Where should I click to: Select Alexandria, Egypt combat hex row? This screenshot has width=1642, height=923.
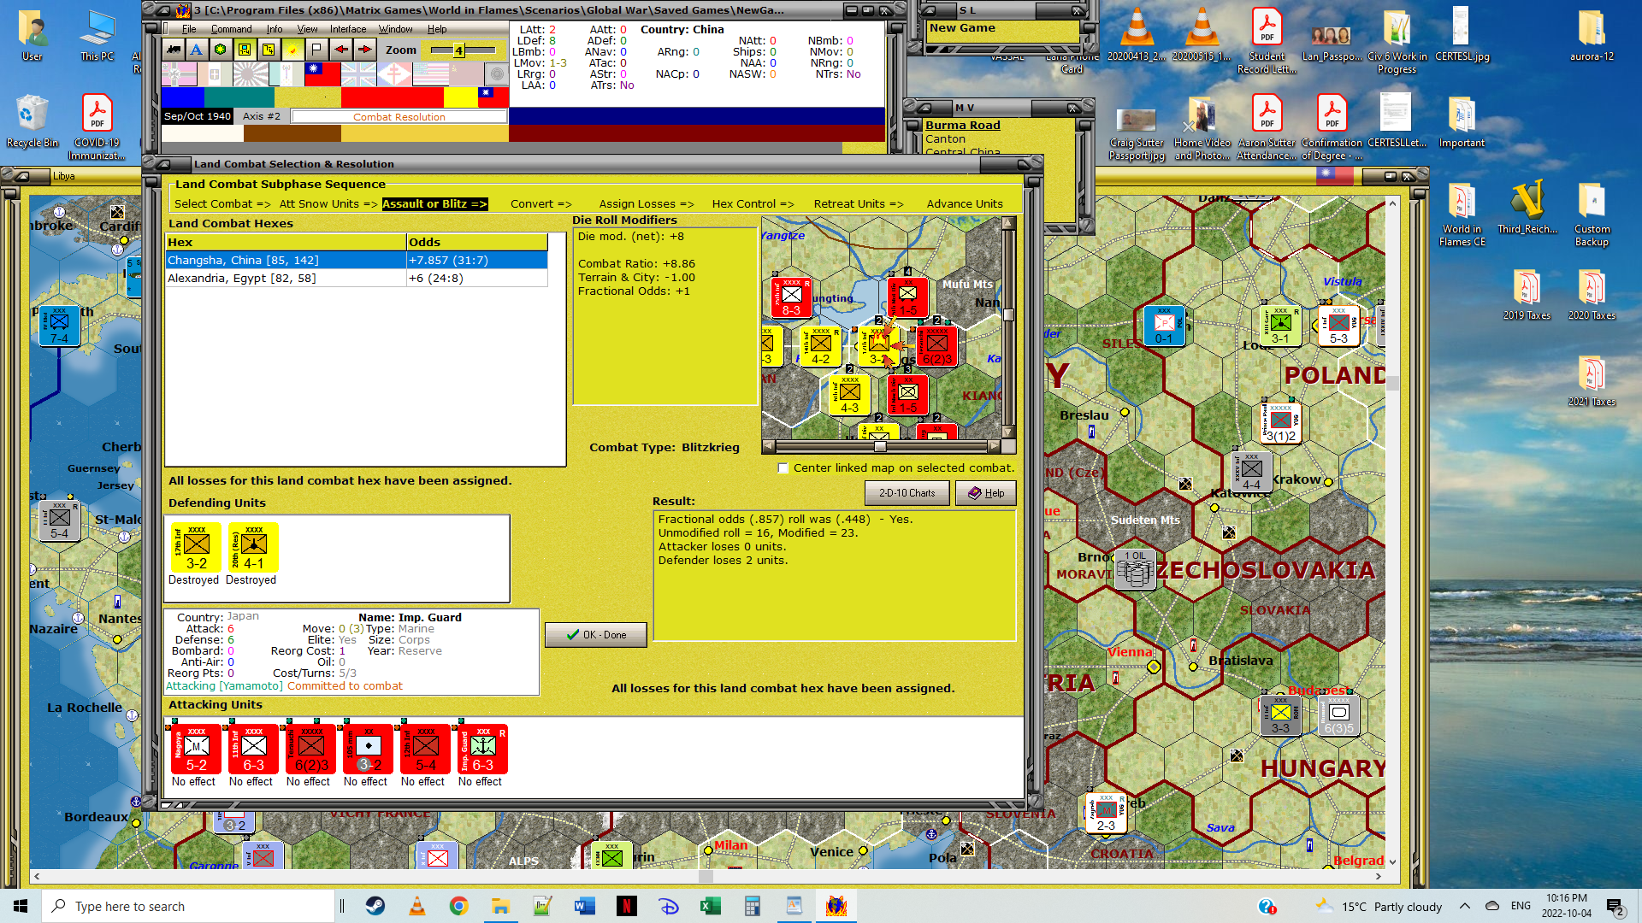357,278
